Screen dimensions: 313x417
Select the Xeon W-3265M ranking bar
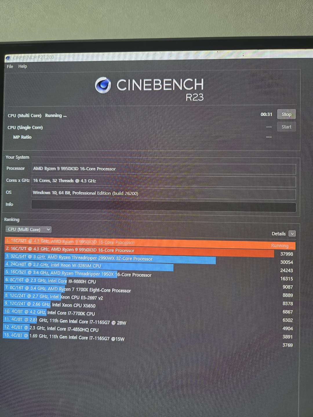89,265
